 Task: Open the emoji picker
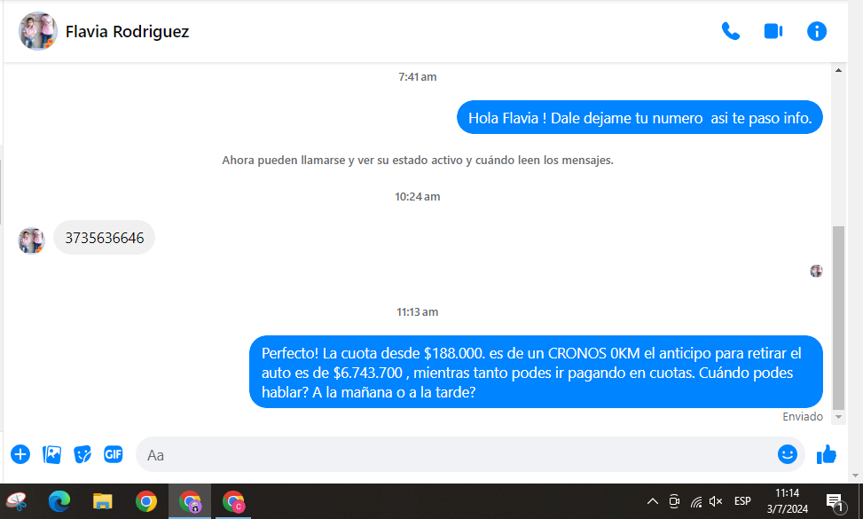pos(787,454)
